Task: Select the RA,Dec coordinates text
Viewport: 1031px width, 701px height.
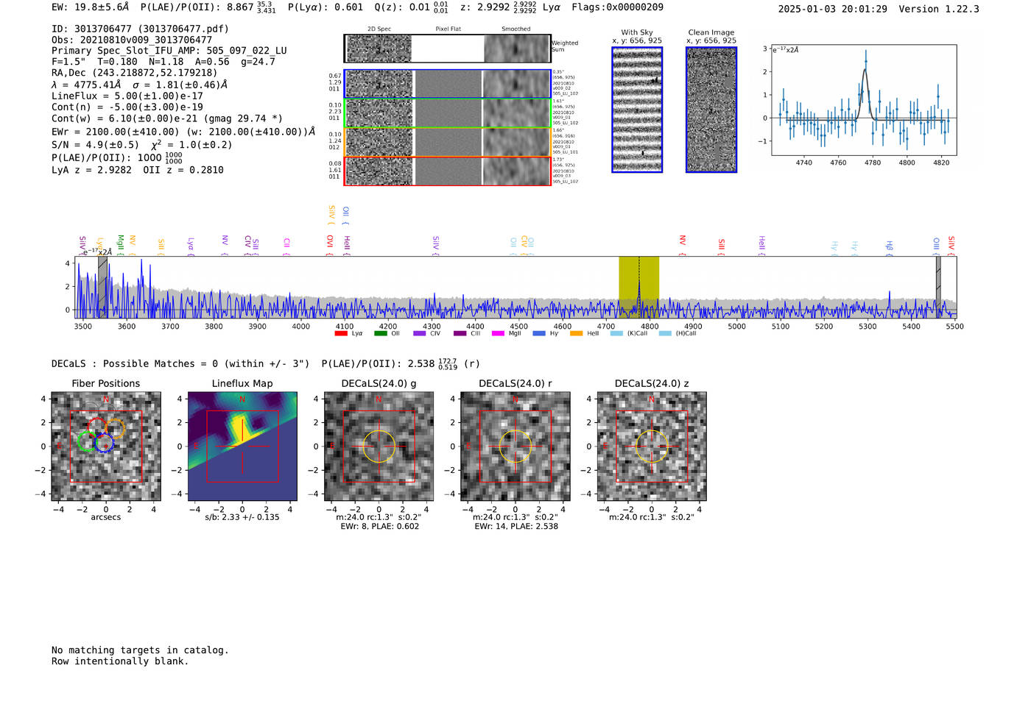Action: (x=135, y=73)
